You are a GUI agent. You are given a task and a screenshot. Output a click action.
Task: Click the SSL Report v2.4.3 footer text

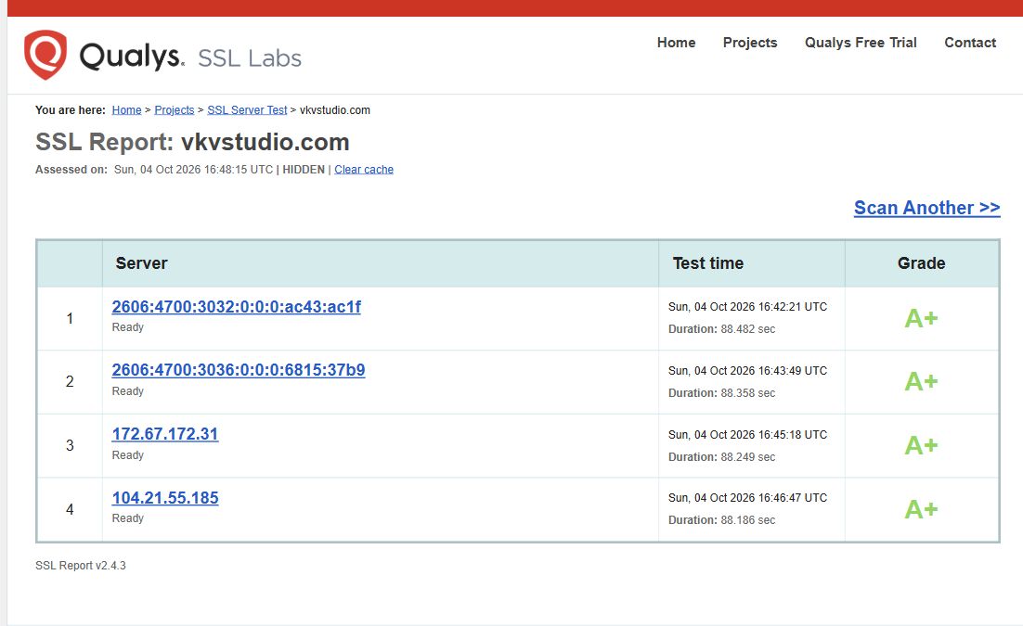[x=81, y=566]
